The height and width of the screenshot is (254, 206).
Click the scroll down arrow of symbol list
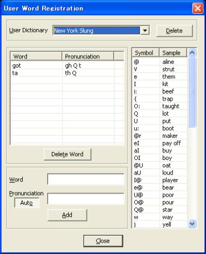(192, 224)
